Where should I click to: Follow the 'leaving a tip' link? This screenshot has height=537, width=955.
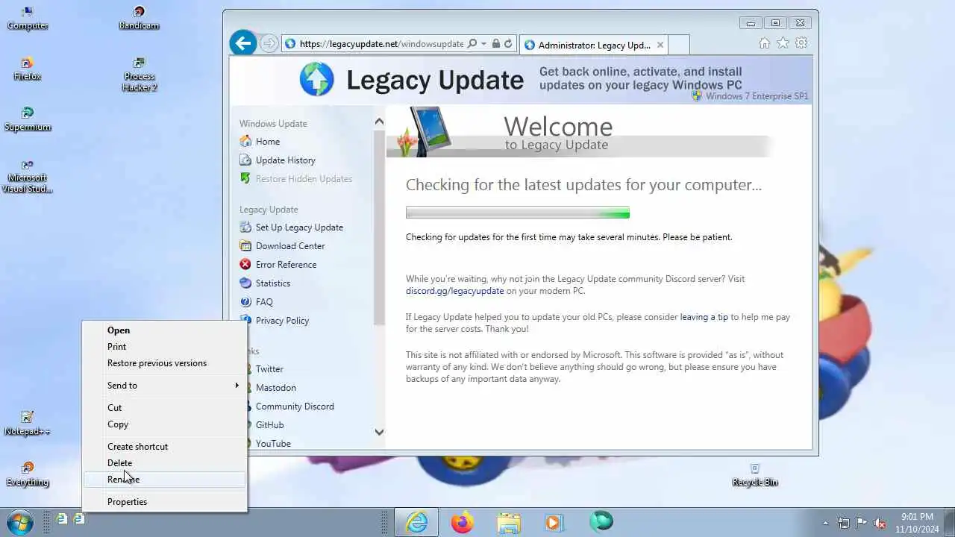tap(704, 317)
